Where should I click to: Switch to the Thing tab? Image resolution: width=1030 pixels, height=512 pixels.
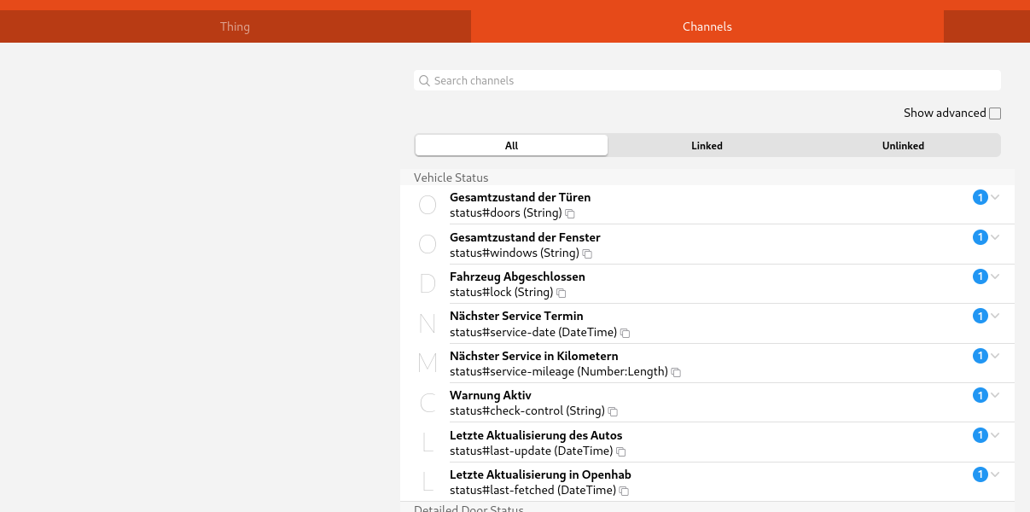235,26
